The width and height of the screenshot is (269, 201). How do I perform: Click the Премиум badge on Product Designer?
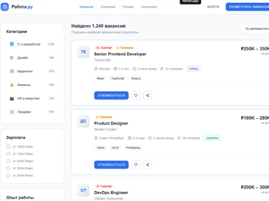tap(104, 117)
